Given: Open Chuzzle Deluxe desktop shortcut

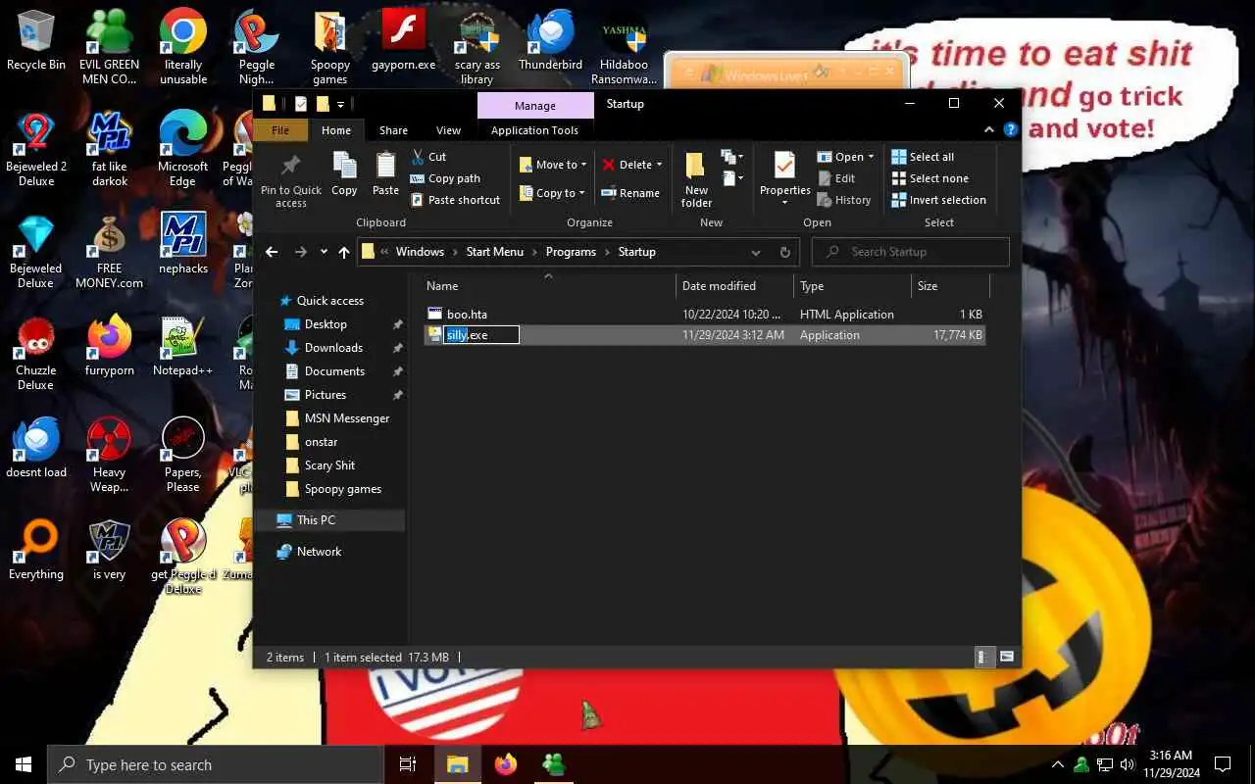Looking at the screenshot, I should [x=35, y=353].
